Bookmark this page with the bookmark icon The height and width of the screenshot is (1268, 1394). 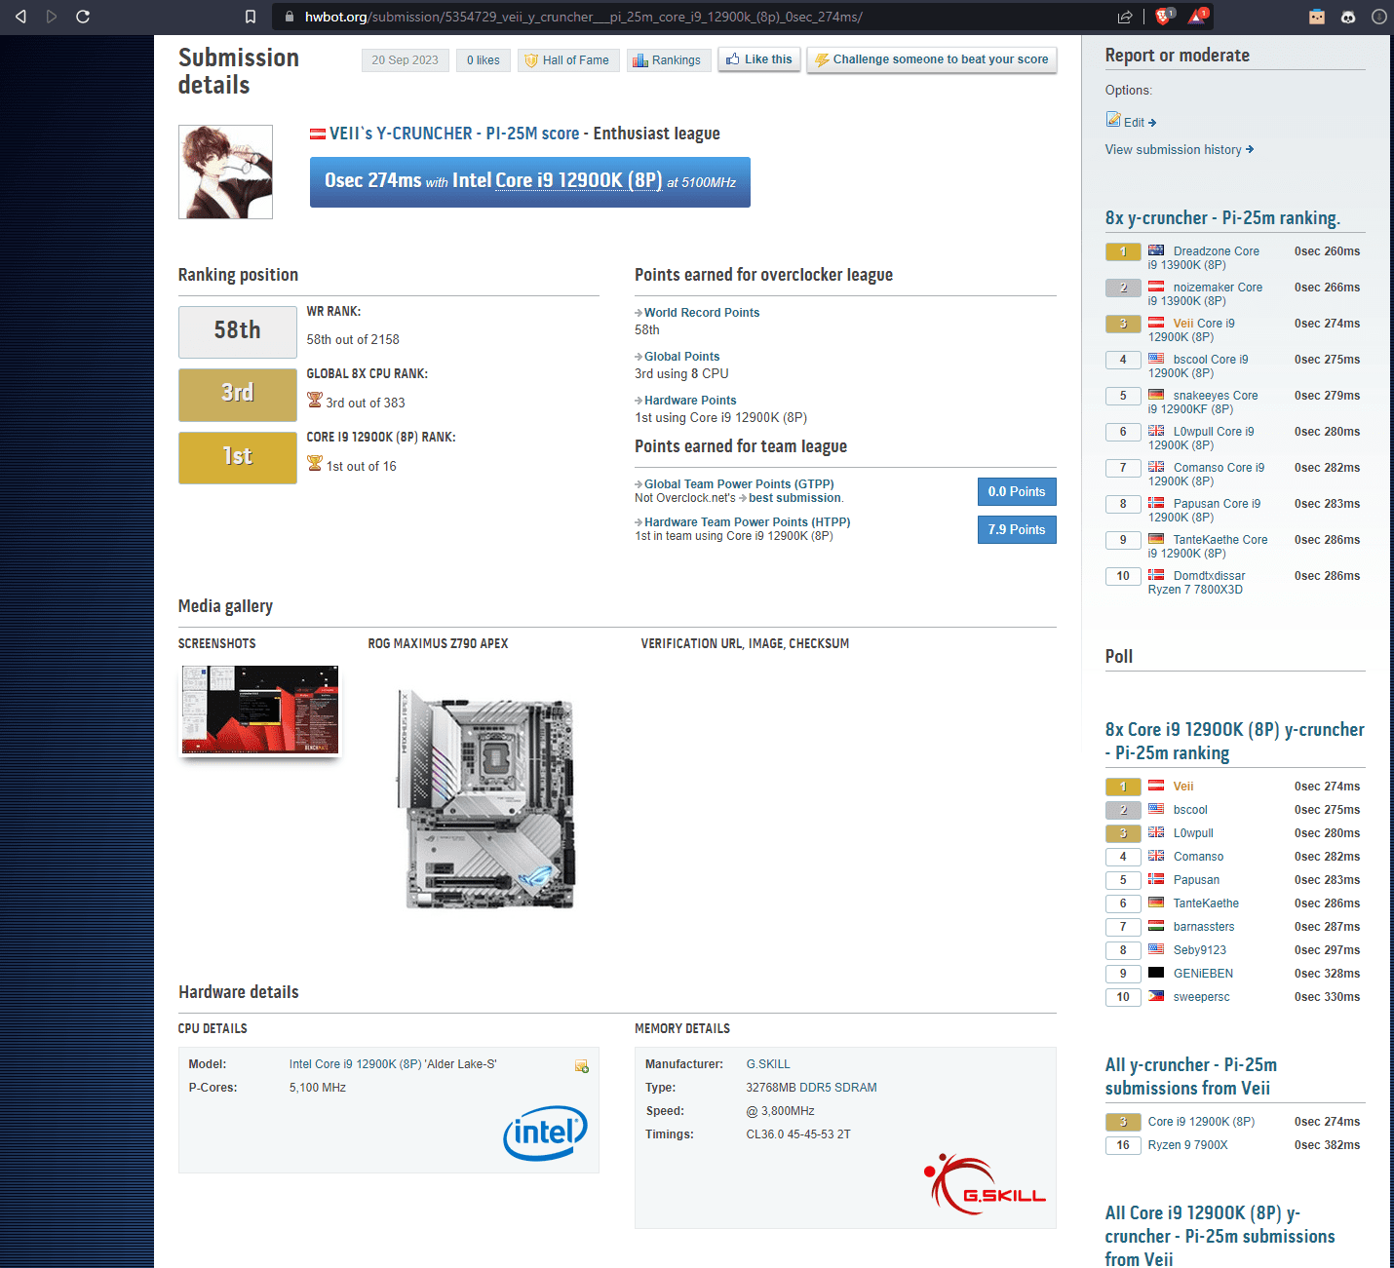click(251, 17)
